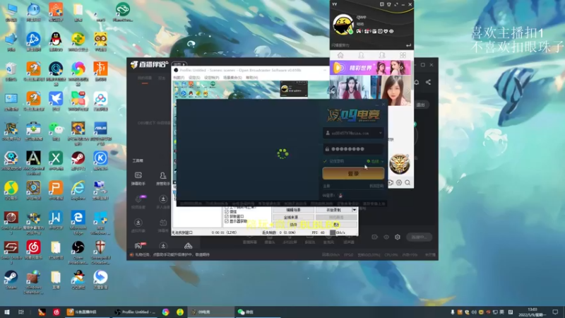The image size is (565, 318).
Task: Open the 设置(S) menu in OBS
Action: (x=194, y=78)
